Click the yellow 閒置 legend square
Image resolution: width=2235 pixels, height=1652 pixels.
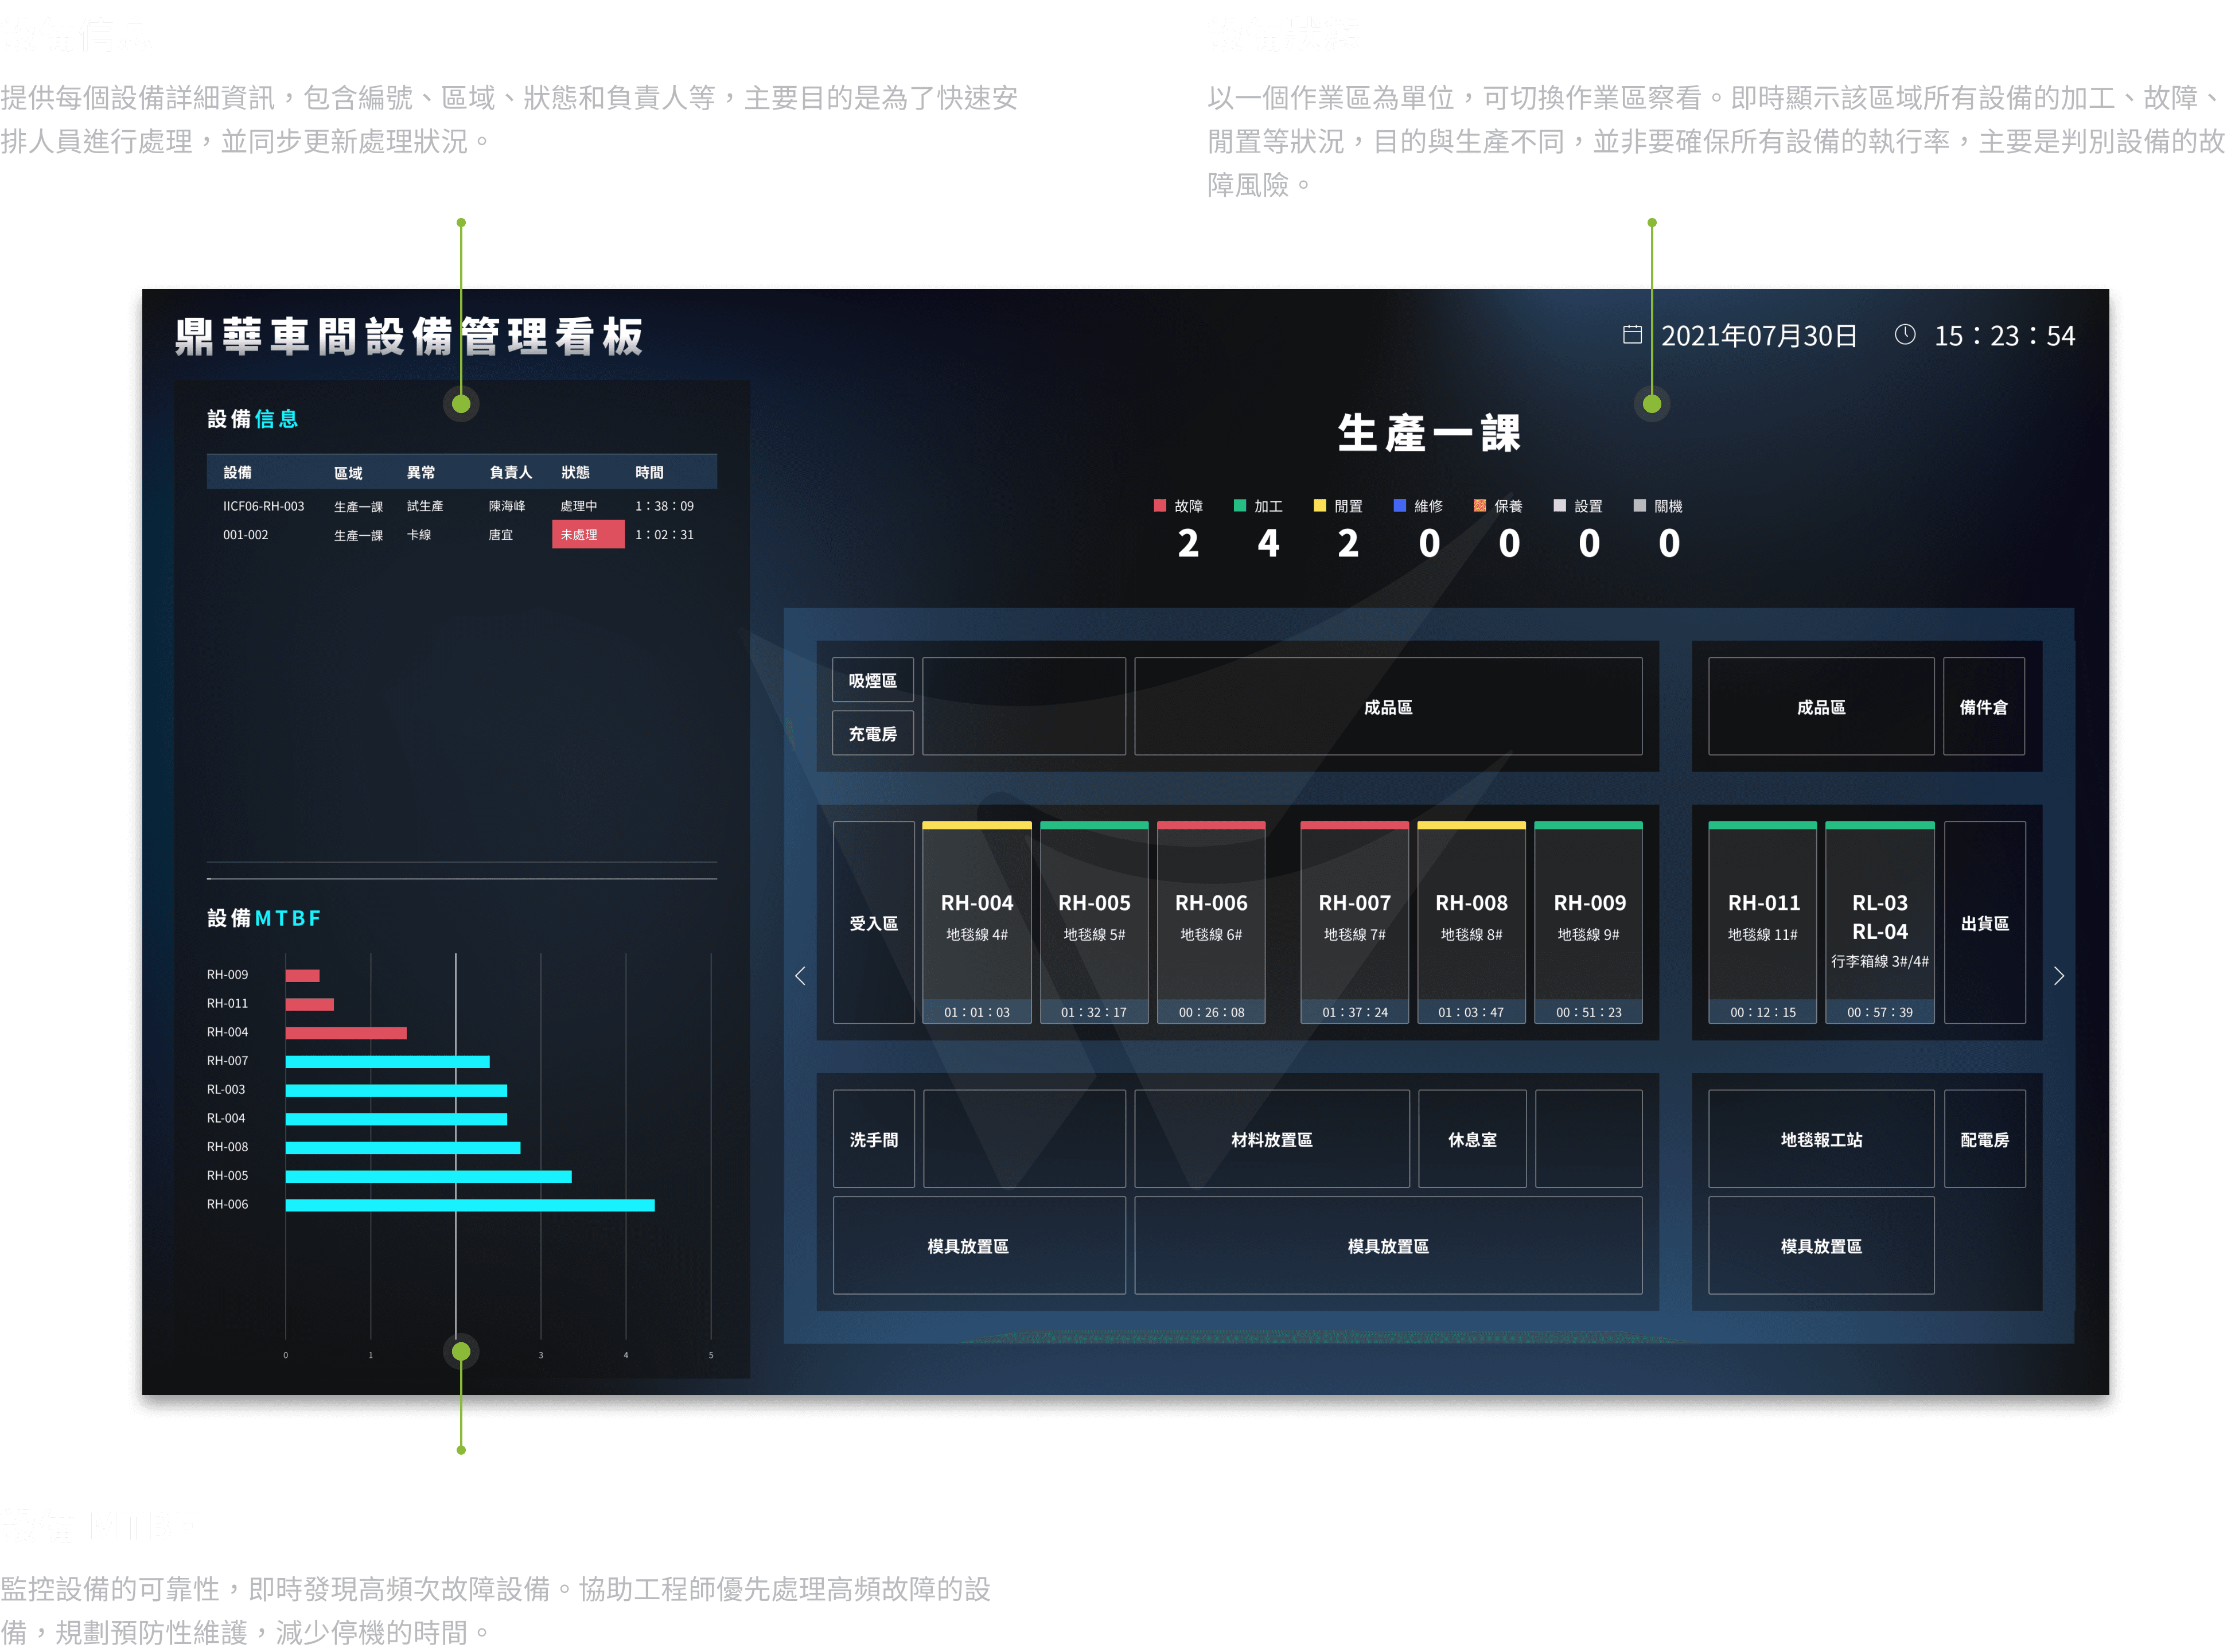[1320, 506]
